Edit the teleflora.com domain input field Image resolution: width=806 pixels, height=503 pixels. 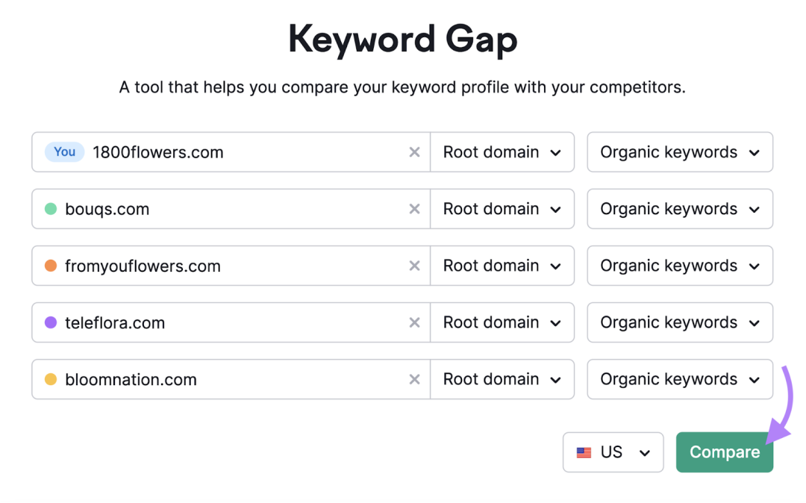click(231, 322)
